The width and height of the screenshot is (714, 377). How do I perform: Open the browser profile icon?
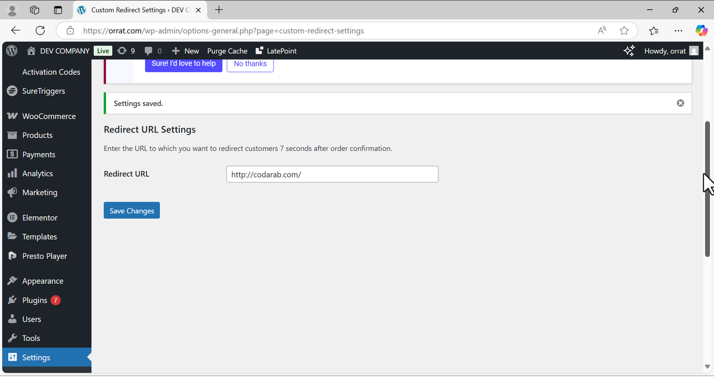click(12, 10)
